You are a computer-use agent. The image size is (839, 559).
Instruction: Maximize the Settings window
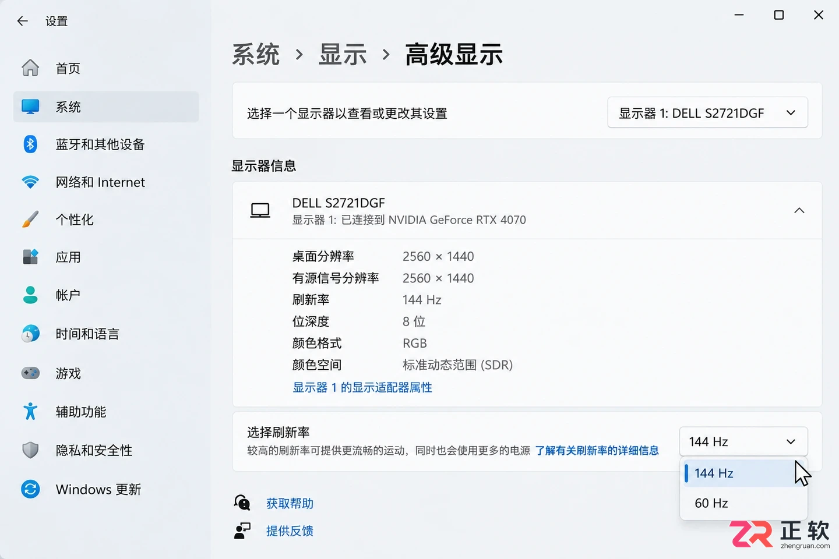(779, 15)
